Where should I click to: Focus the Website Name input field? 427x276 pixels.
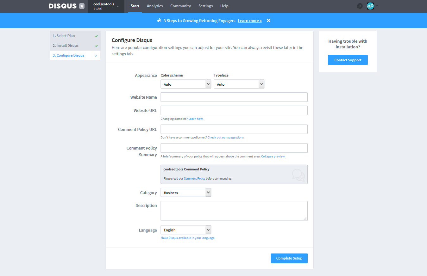point(234,97)
